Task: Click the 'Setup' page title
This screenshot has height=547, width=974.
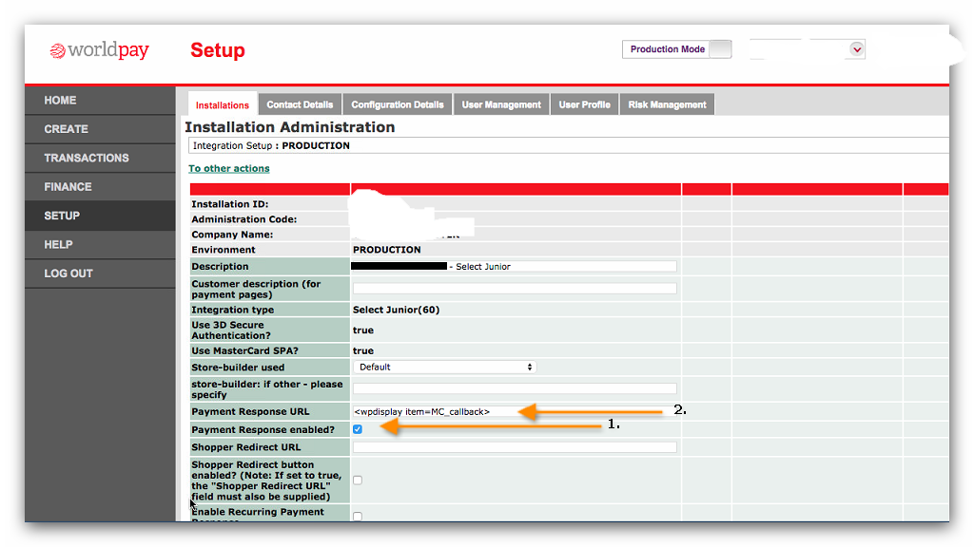Action: tap(218, 50)
